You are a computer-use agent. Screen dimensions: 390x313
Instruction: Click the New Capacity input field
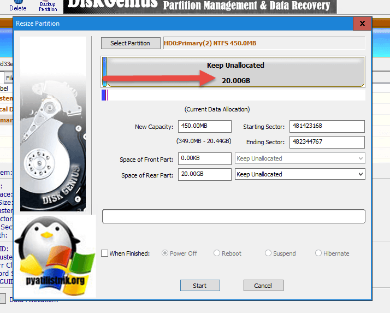[205, 126]
